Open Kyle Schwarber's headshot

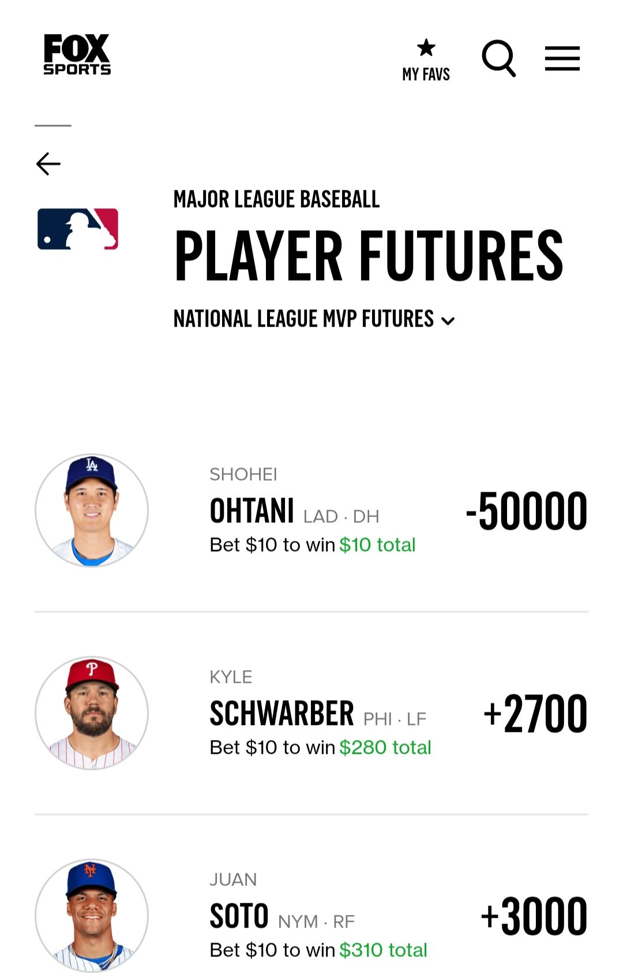[92, 713]
